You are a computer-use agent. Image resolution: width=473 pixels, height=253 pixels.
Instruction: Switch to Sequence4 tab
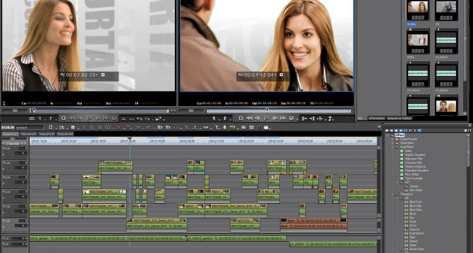point(65,134)
